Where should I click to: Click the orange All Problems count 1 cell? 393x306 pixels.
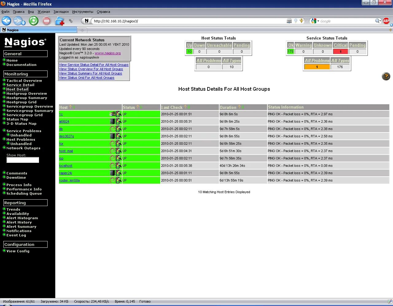[x=317, y=67]
